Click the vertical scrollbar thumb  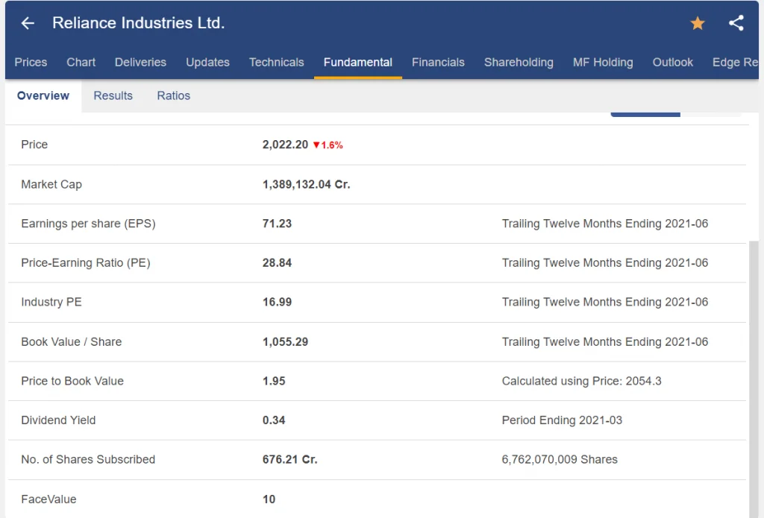click(x=754, y=379)
